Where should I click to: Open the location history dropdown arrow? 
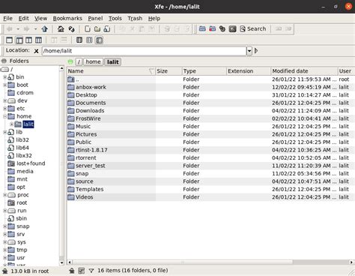pos(249,51)
